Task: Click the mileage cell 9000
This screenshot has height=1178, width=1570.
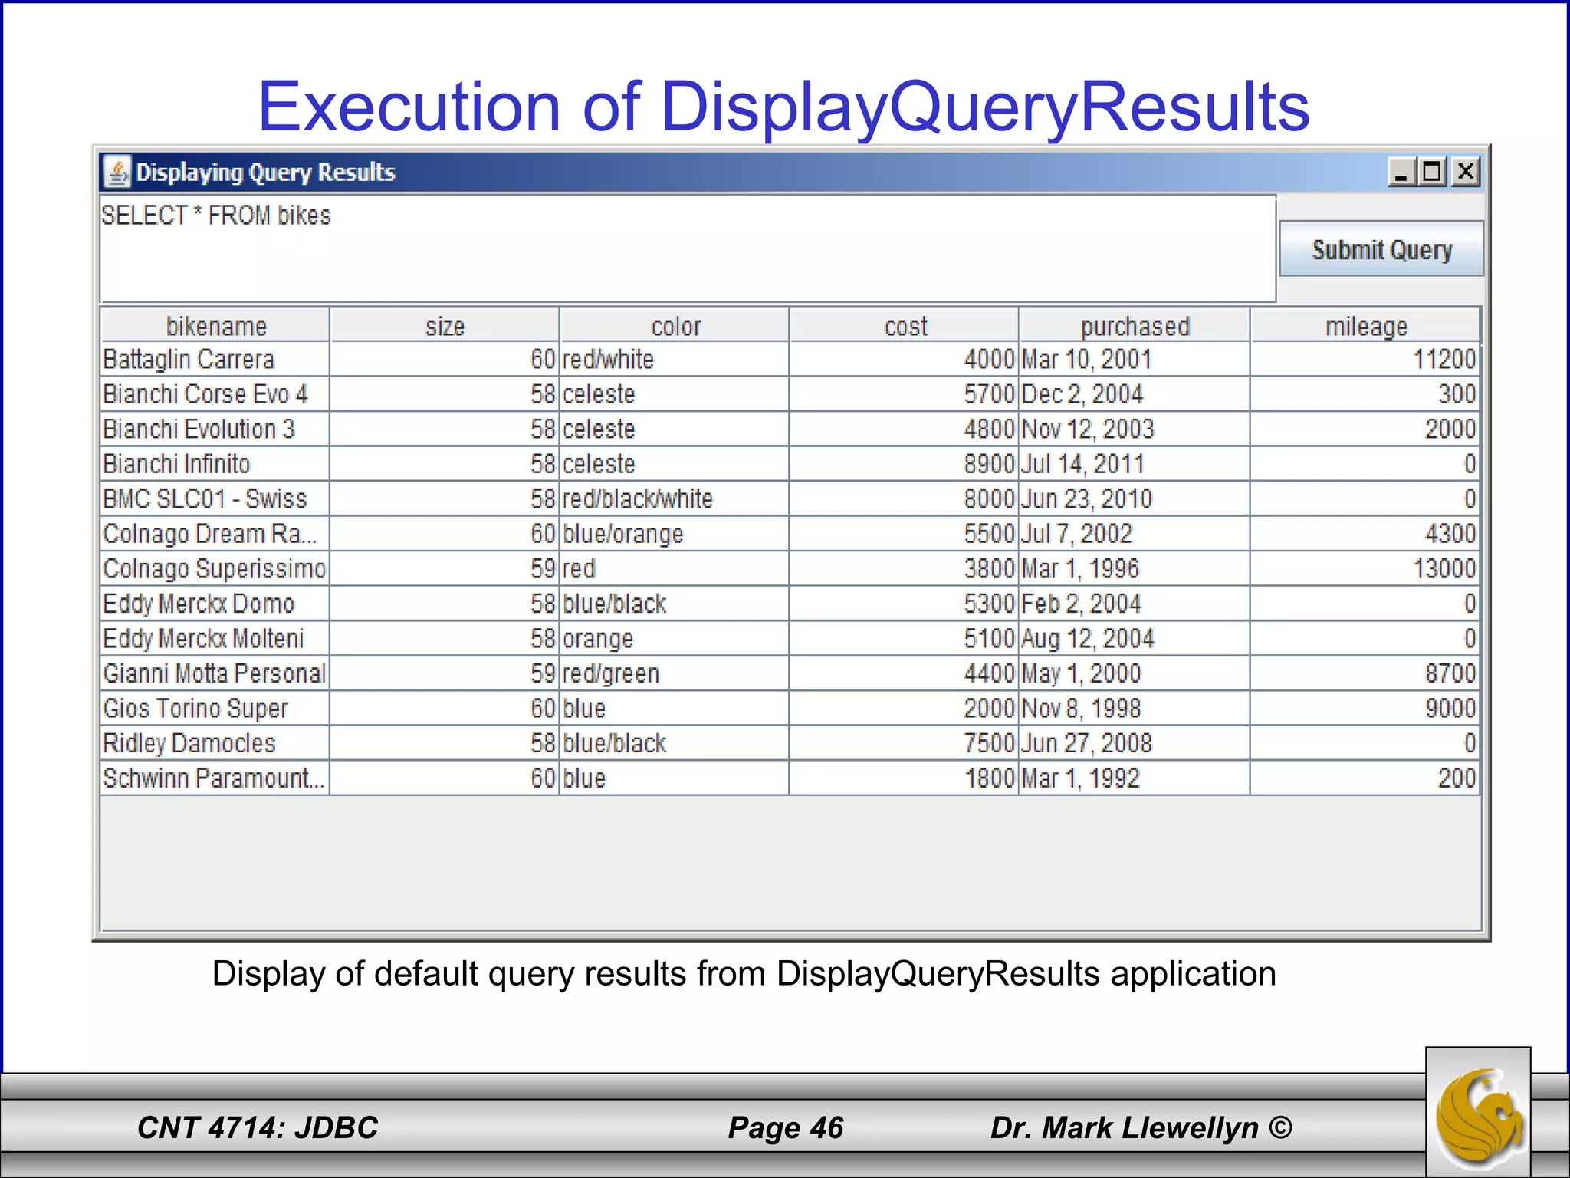Action: point(1365,708)
